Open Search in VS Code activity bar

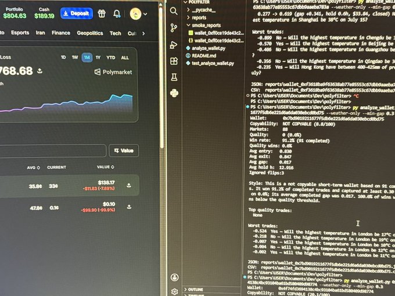tap(174, 11)
